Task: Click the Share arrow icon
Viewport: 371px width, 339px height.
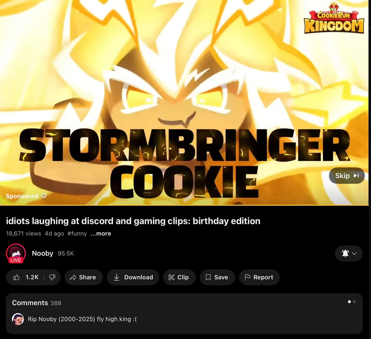Action: click(73, 278)
